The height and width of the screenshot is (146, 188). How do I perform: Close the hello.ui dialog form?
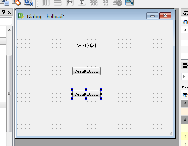[x=165, y=16]
